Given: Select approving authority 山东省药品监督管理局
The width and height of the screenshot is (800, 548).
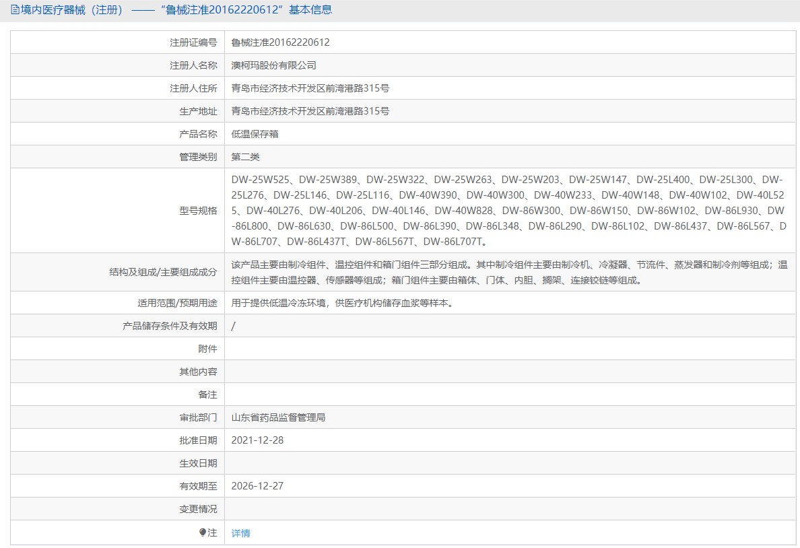Looking at the screenshot, I should tap(278, 417).
